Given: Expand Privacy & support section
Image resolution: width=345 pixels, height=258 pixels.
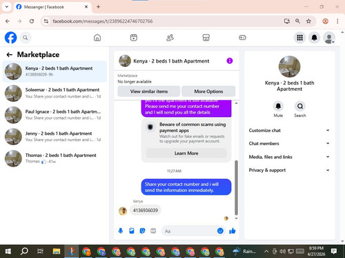Looking at the screenshot, I should click(289, 170).
